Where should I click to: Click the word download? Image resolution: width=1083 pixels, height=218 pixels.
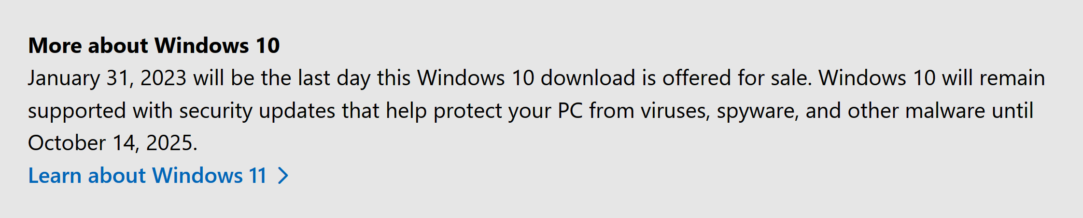(588, 78)
